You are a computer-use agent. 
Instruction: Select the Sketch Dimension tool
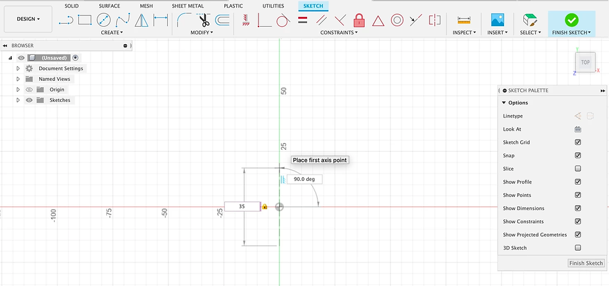160,20
